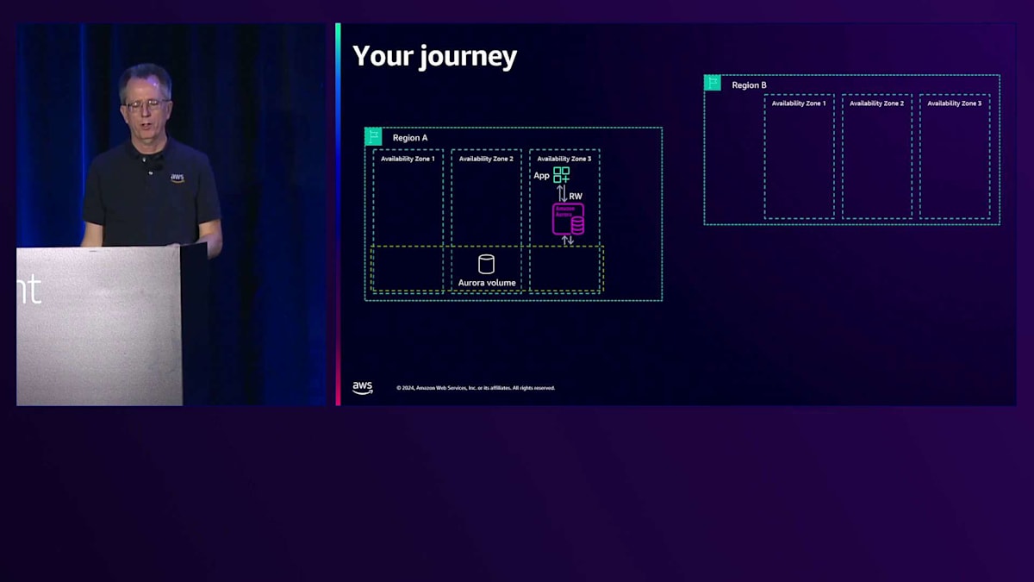Click the Aurora volume cylinder icon
Viewport: 1034px width, 582px height.
tap(487, 264)
